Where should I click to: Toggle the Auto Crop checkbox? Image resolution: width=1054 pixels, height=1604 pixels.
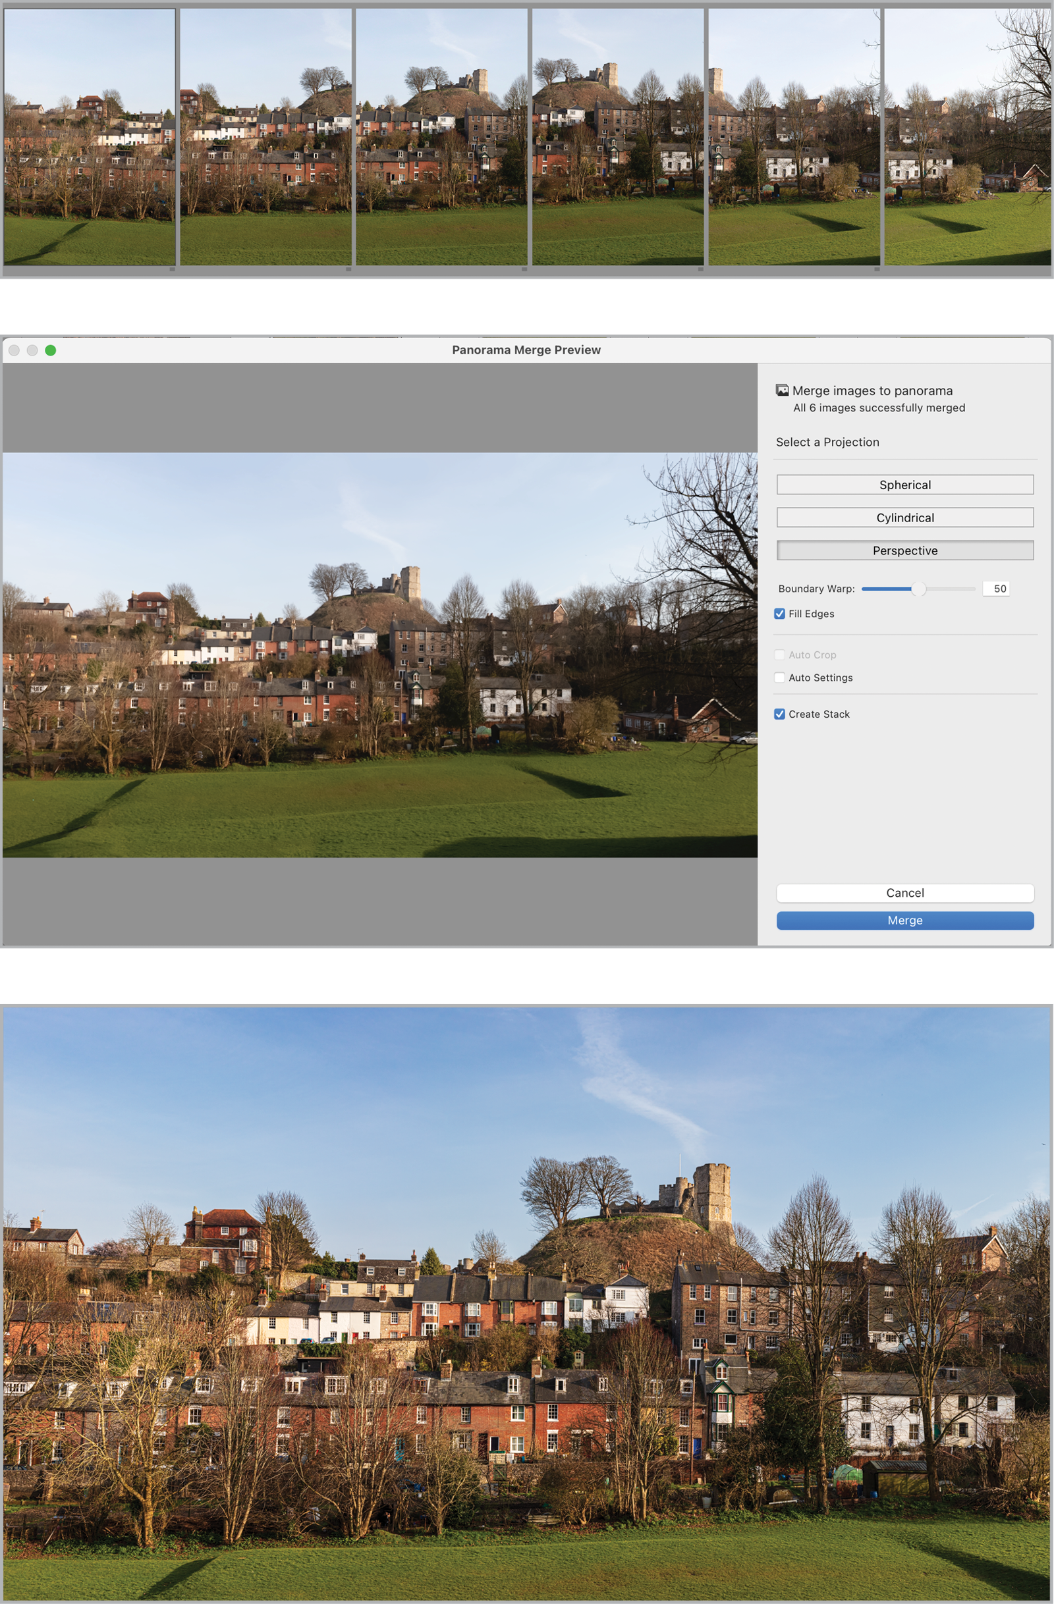[779, 655]
